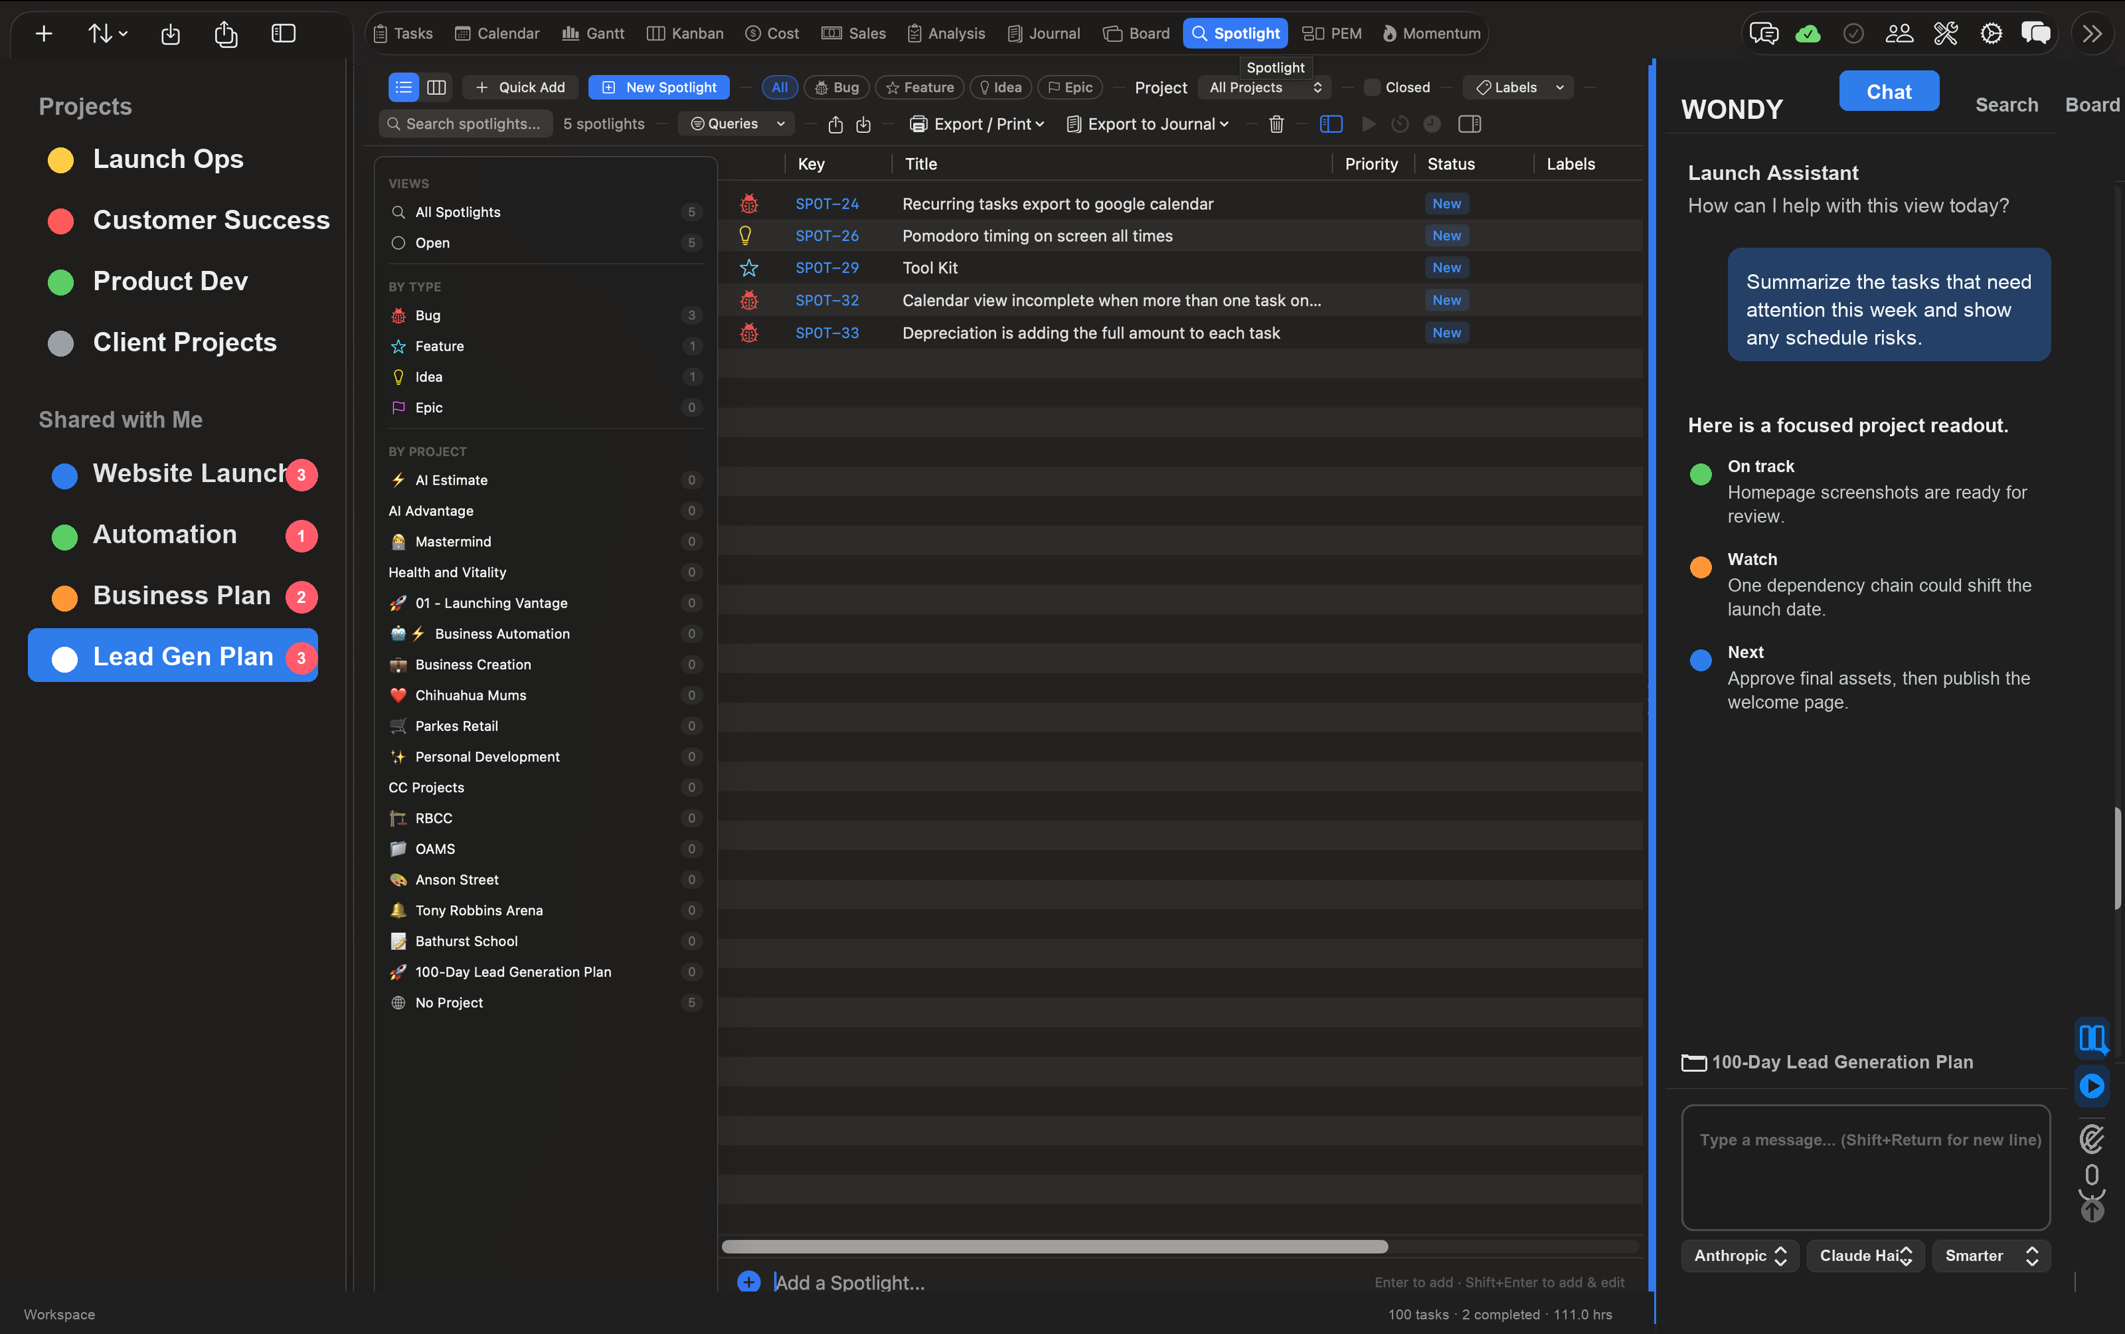Toggle the Closed checkbox
This screenshot has height=1334, width=2125.
1372,88
